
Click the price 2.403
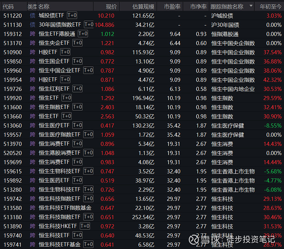point(108,107)
